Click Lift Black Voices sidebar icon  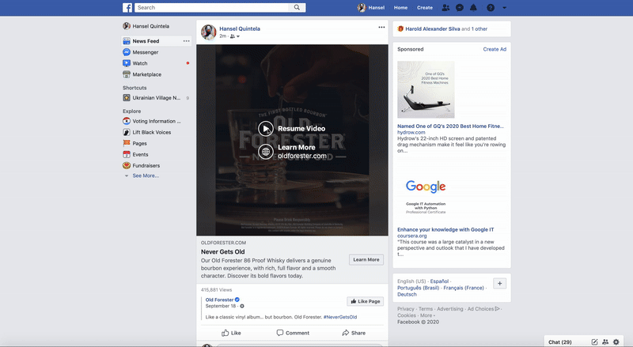[x=127, y=132]
